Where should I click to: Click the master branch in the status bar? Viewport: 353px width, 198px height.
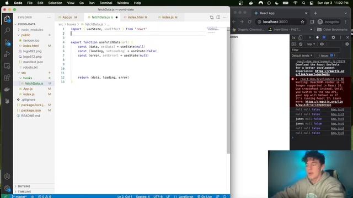19,196
